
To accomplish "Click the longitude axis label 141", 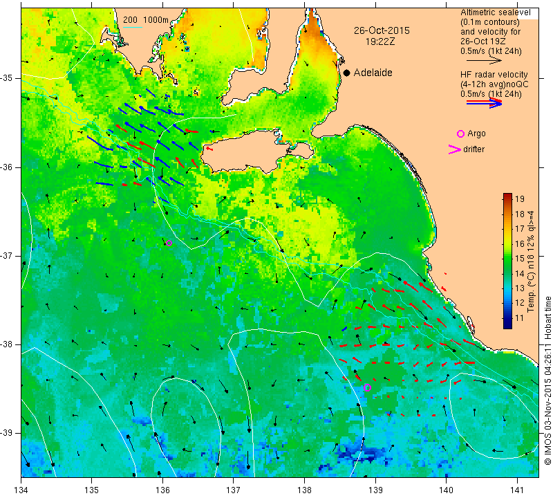I will tap(517, 490).
